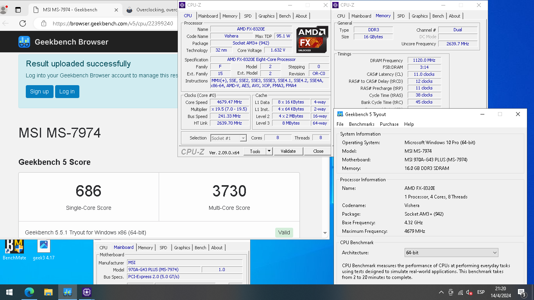Screen dimensions: 534x300
Task: Reload the browser page
Action: 23,23
